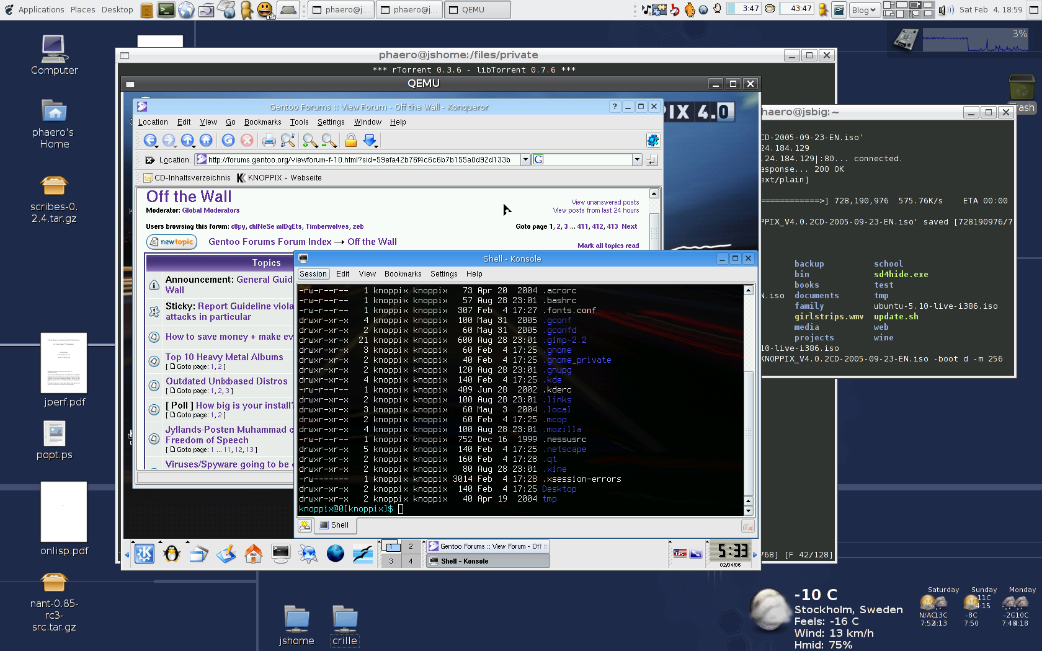Open the URL history dropdown in location bar
Image resolution: width=1042 pixels, height=651 pixels.
[525, 160]
